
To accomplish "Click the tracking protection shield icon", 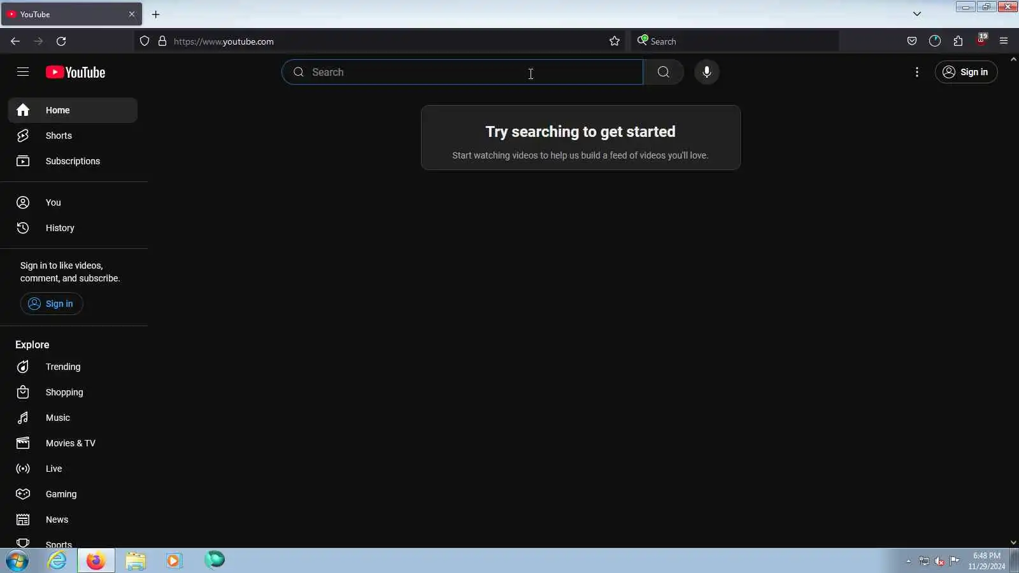I will pyautogui.click(x=145, y=41).
